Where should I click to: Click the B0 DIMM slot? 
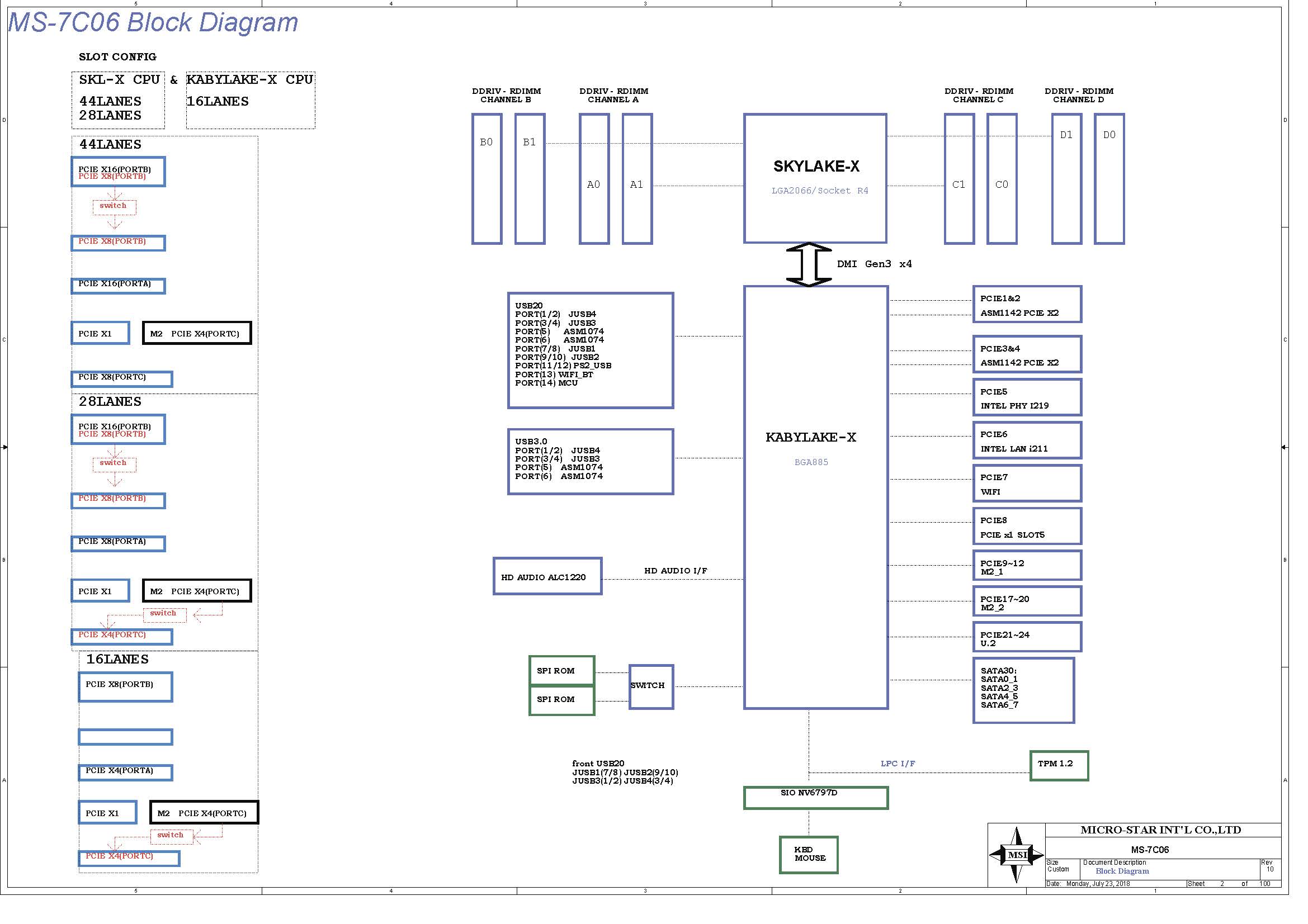click(x=487, y=179)
